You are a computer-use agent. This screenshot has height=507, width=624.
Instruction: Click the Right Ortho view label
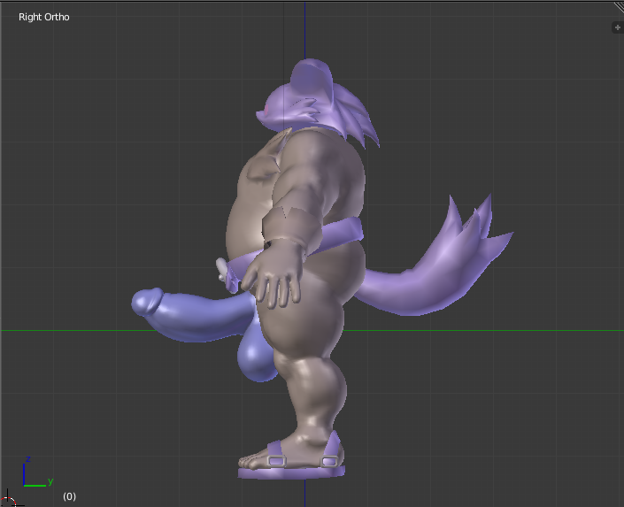tap(43, 17)
